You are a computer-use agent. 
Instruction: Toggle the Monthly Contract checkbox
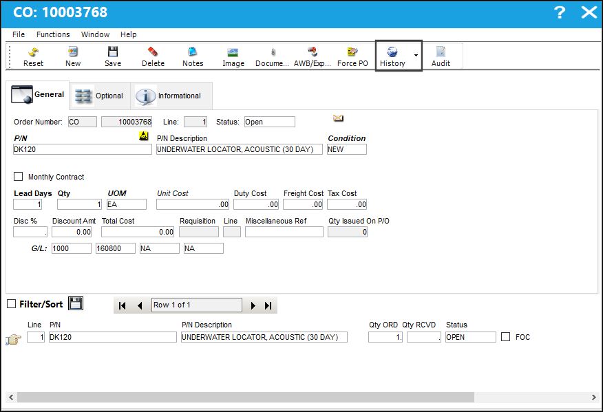(x=18, y=176)
